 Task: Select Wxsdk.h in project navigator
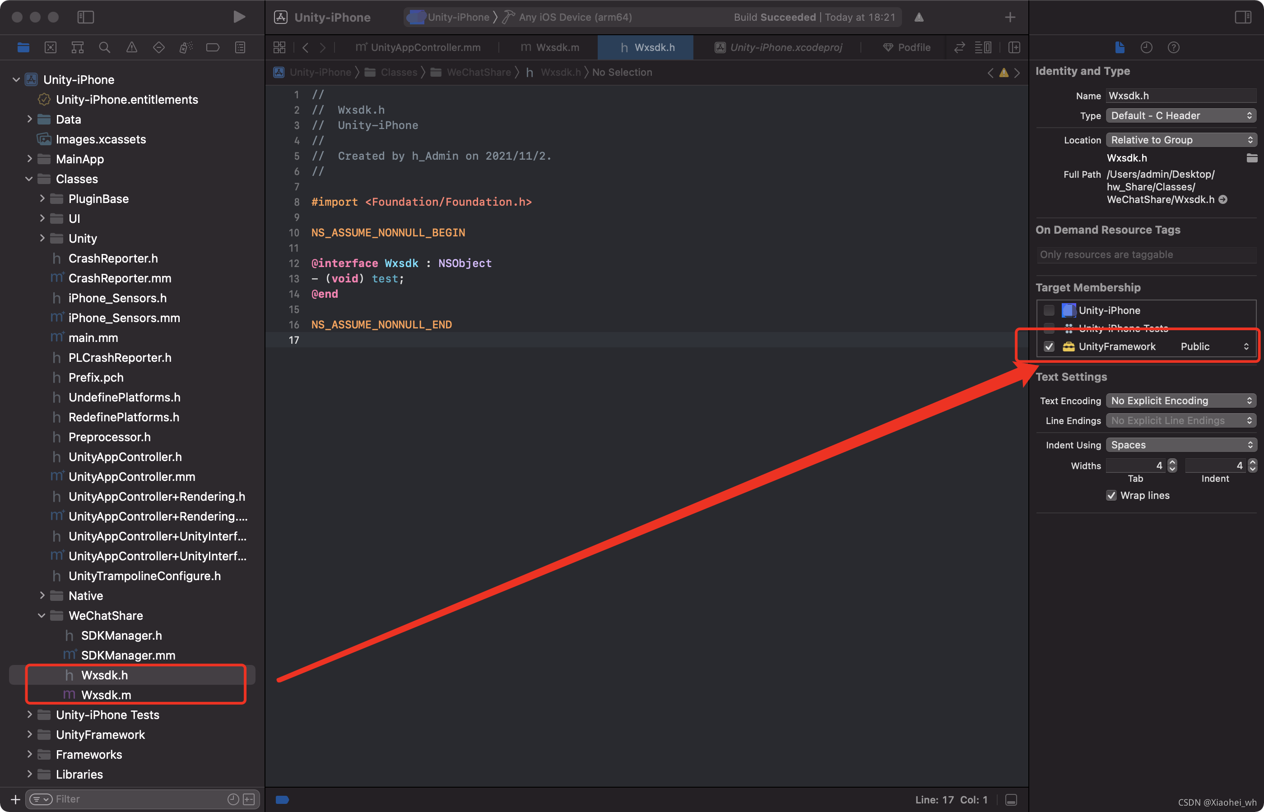(x=105, y=675)
